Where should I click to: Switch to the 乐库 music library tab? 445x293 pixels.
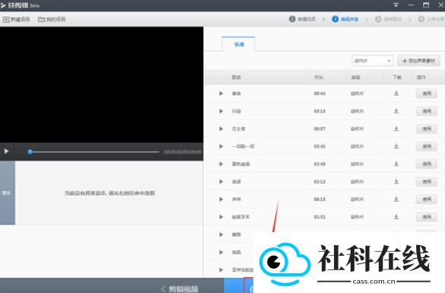(x=238, y=44)
